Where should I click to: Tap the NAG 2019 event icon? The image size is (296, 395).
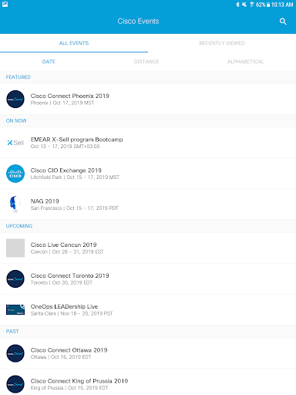pyautogui.click(x=15, y=204)
